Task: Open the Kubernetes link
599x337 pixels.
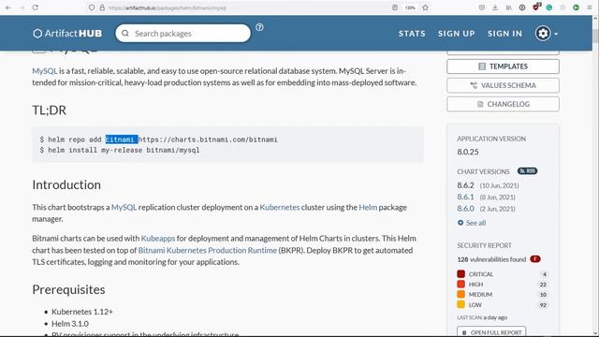Action: point(280,208)
